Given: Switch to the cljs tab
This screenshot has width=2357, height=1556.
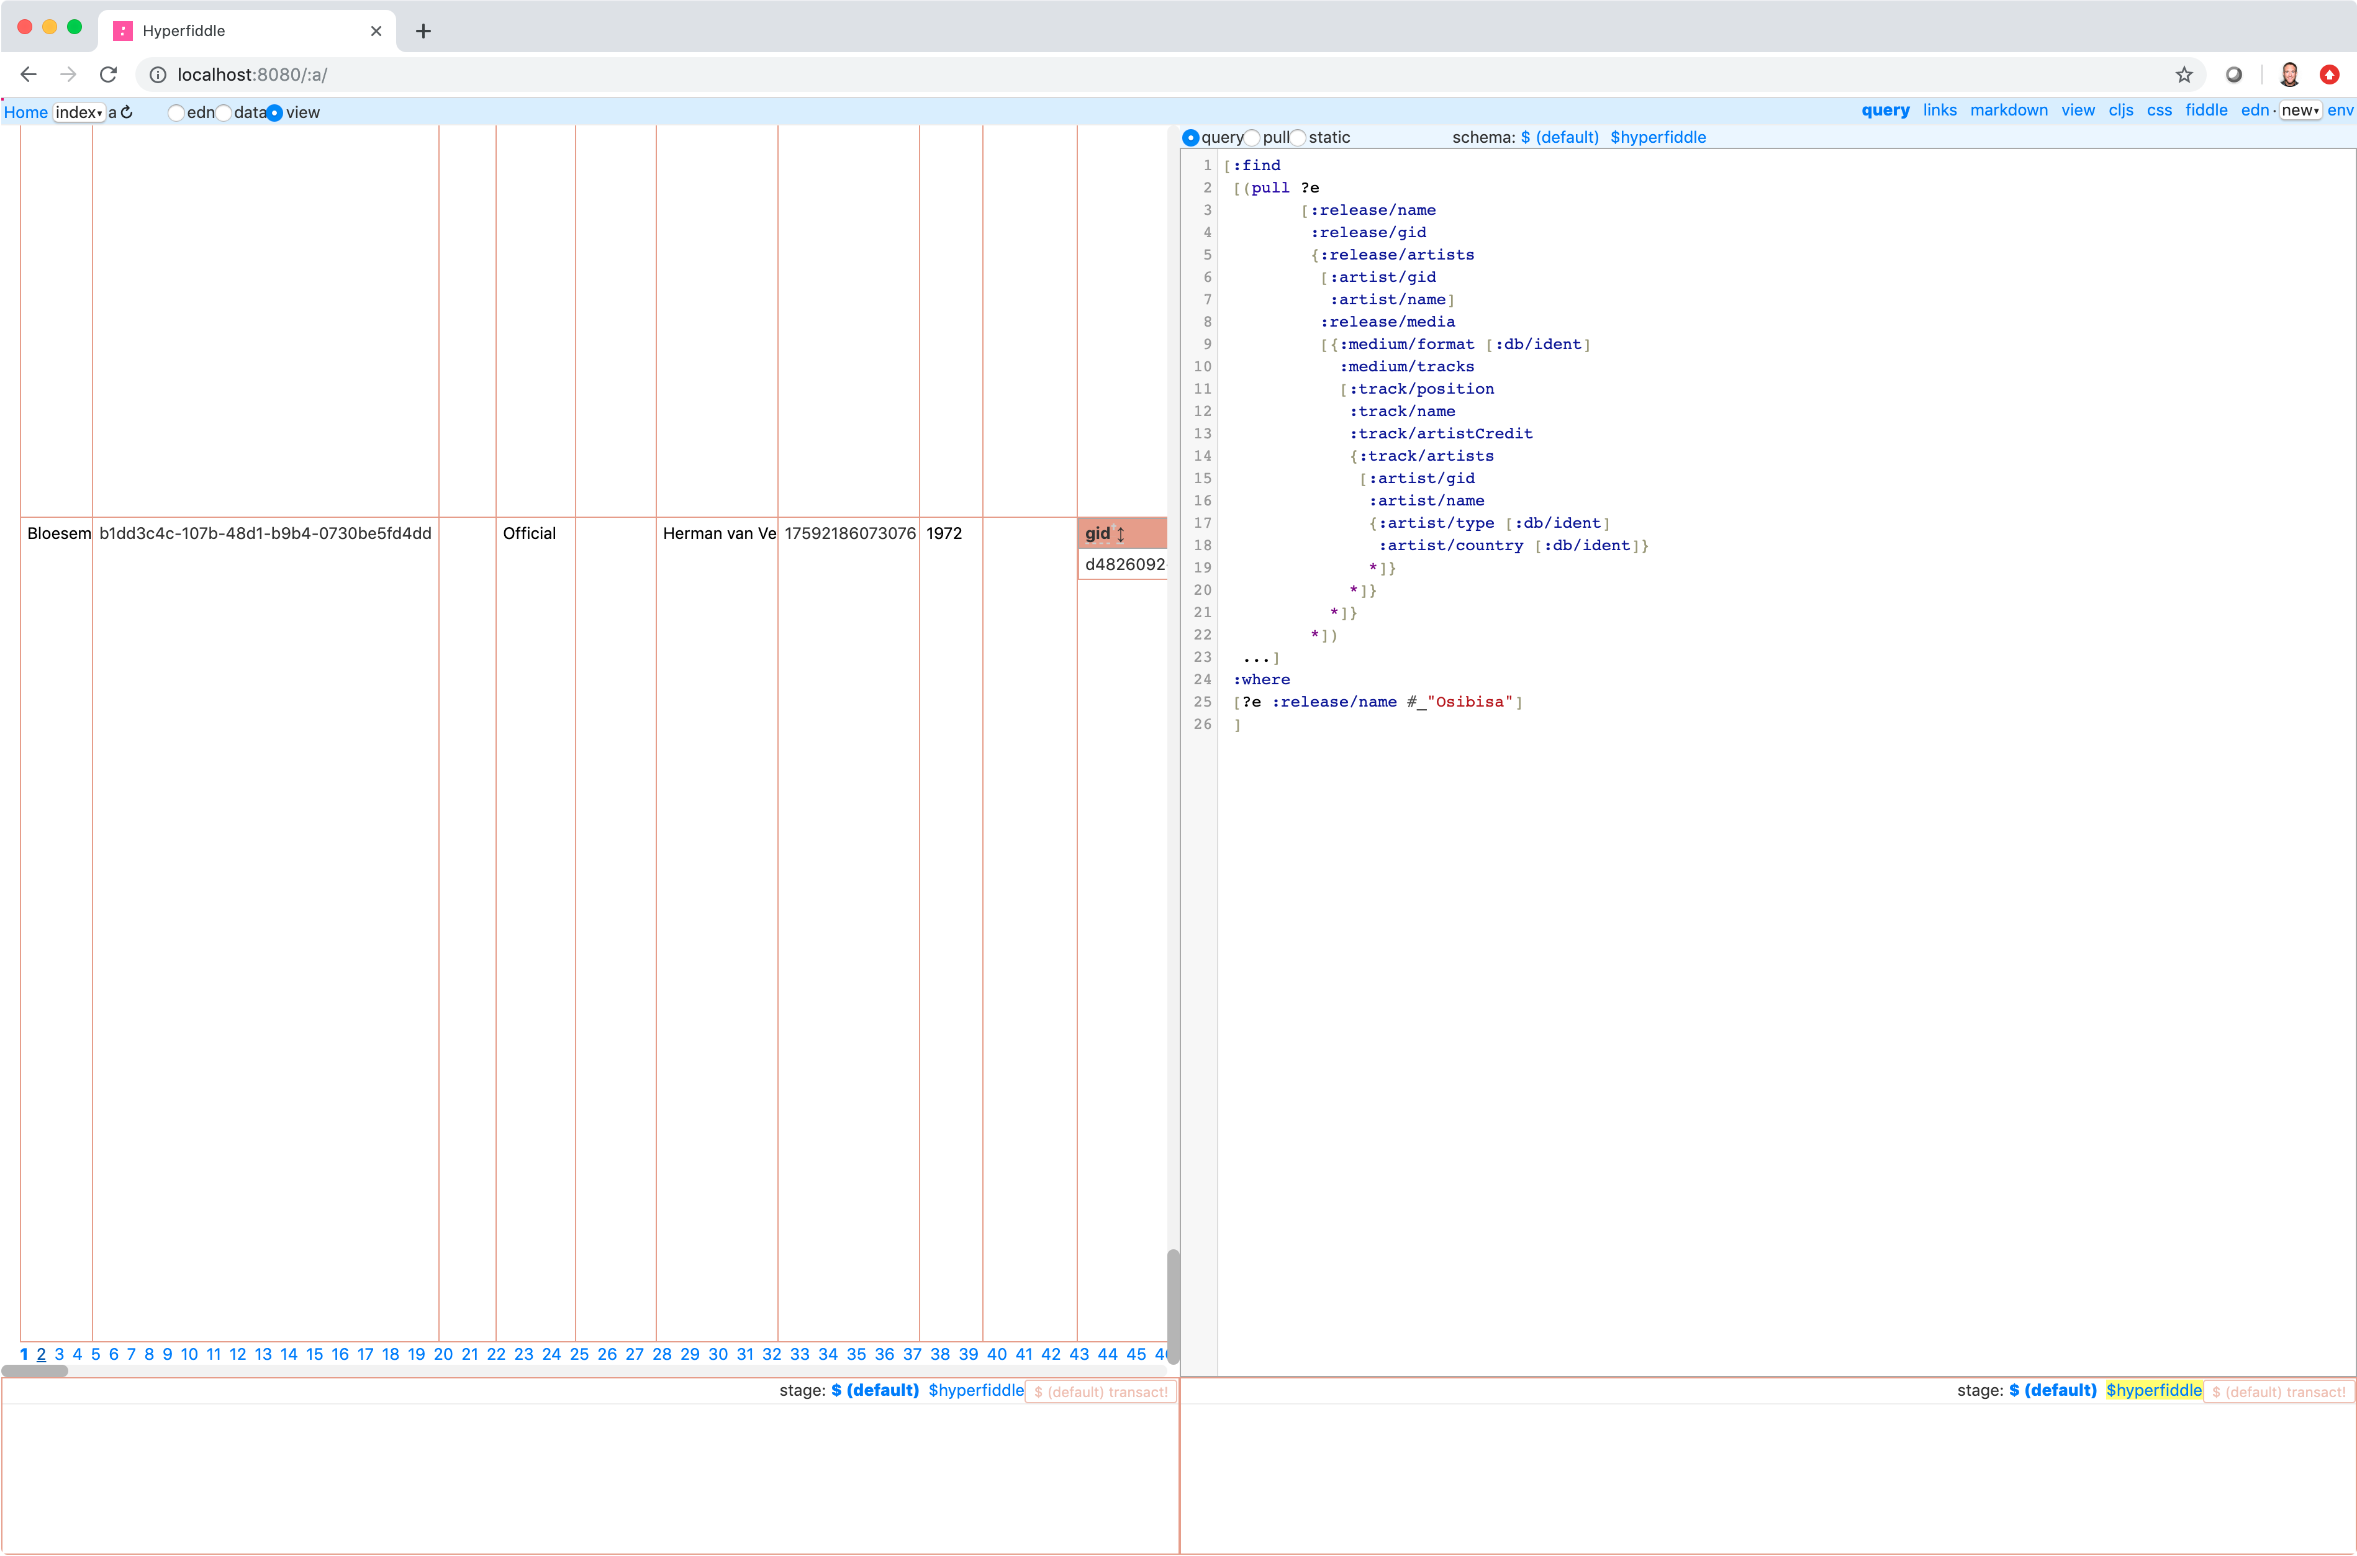Looking at the screenshot, I should [2121, 110].
